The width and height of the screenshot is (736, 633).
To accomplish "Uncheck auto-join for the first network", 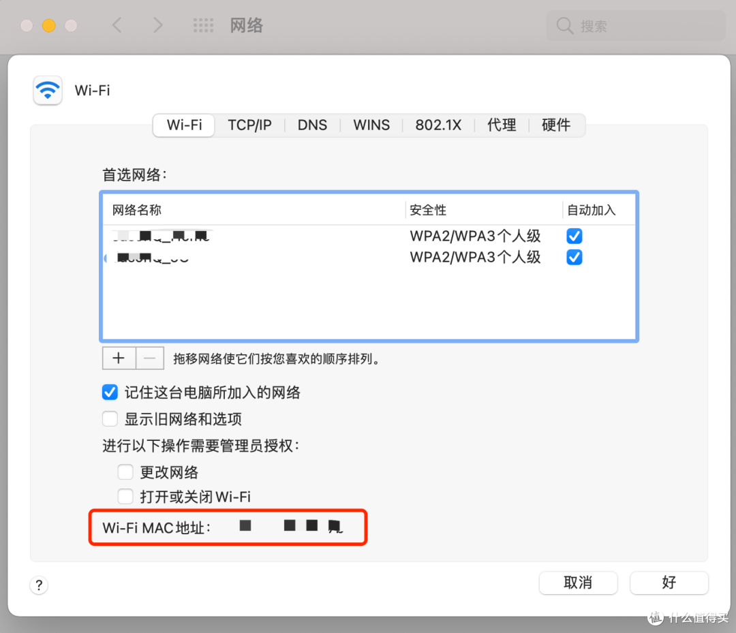I will click(574, 236).
